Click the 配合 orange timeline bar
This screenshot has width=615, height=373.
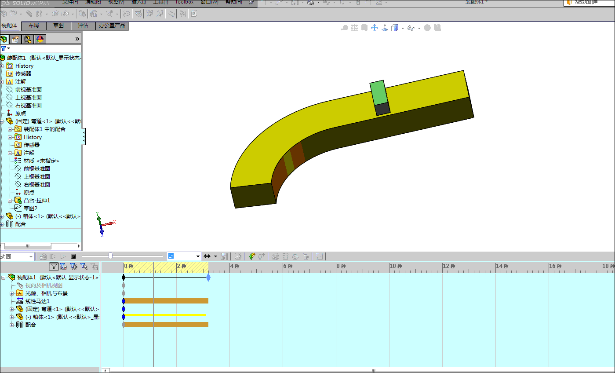[x=166, y=325]
